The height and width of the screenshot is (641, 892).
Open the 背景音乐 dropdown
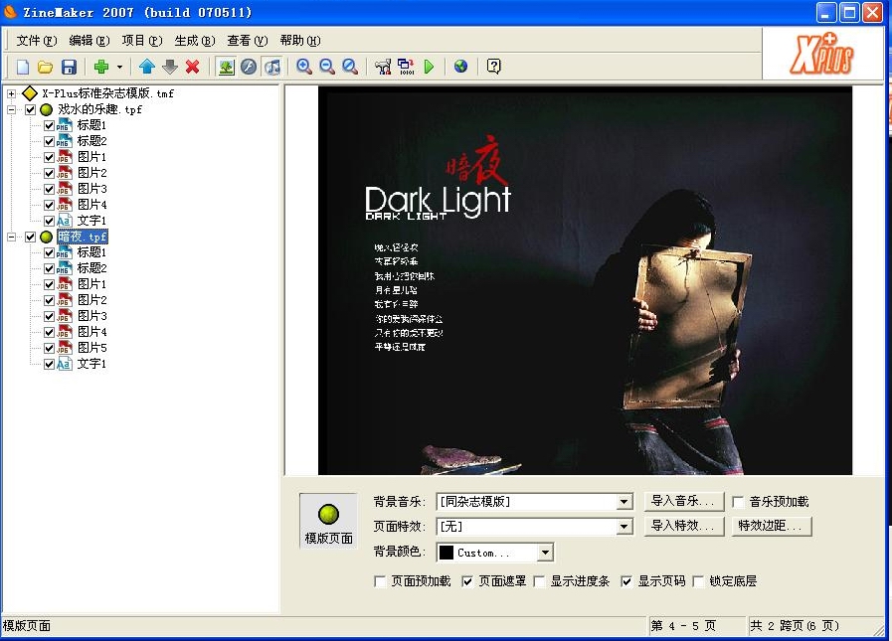click(624, 502)
